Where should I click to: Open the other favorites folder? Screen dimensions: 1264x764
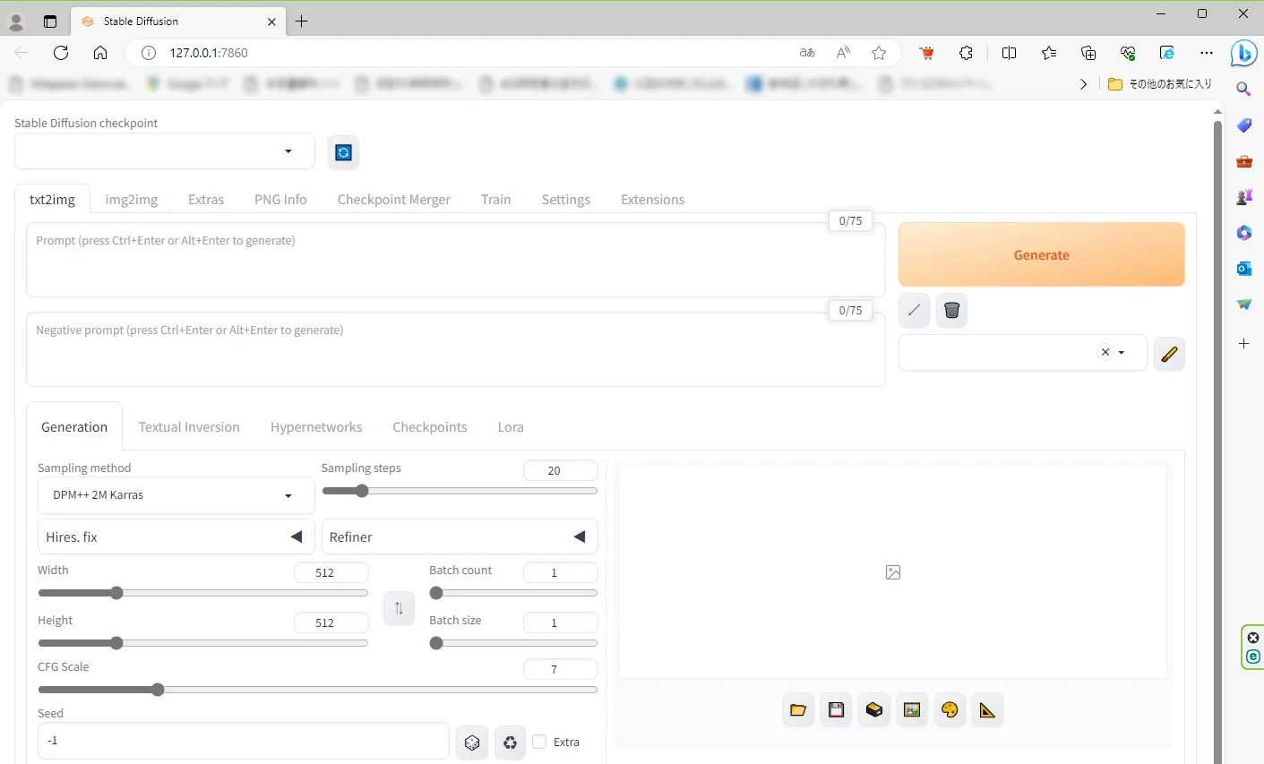1160,84
